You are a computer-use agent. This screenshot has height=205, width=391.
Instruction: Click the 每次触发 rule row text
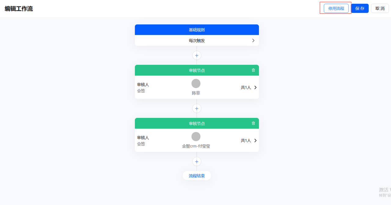197,40
